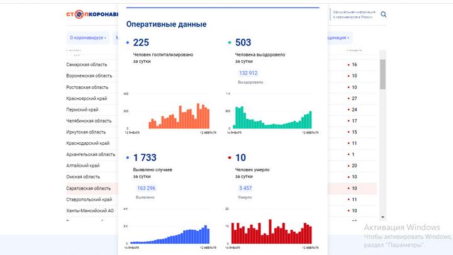Open the partially hidden Вакцинация dropdown menu
Screen dimensions: 453x255
point(338,38)
